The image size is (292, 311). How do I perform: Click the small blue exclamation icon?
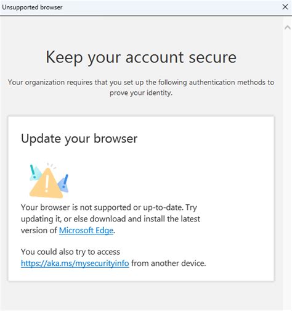click(x=64, y=183)
